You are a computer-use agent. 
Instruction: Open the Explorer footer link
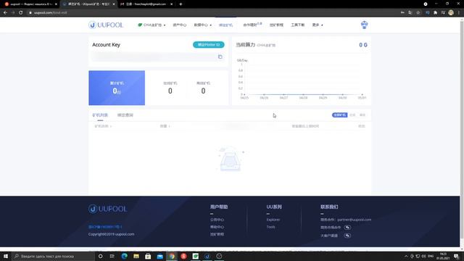point(273,220)
